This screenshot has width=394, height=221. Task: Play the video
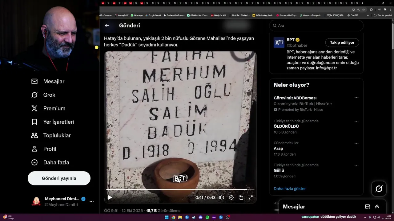[110, 197]
